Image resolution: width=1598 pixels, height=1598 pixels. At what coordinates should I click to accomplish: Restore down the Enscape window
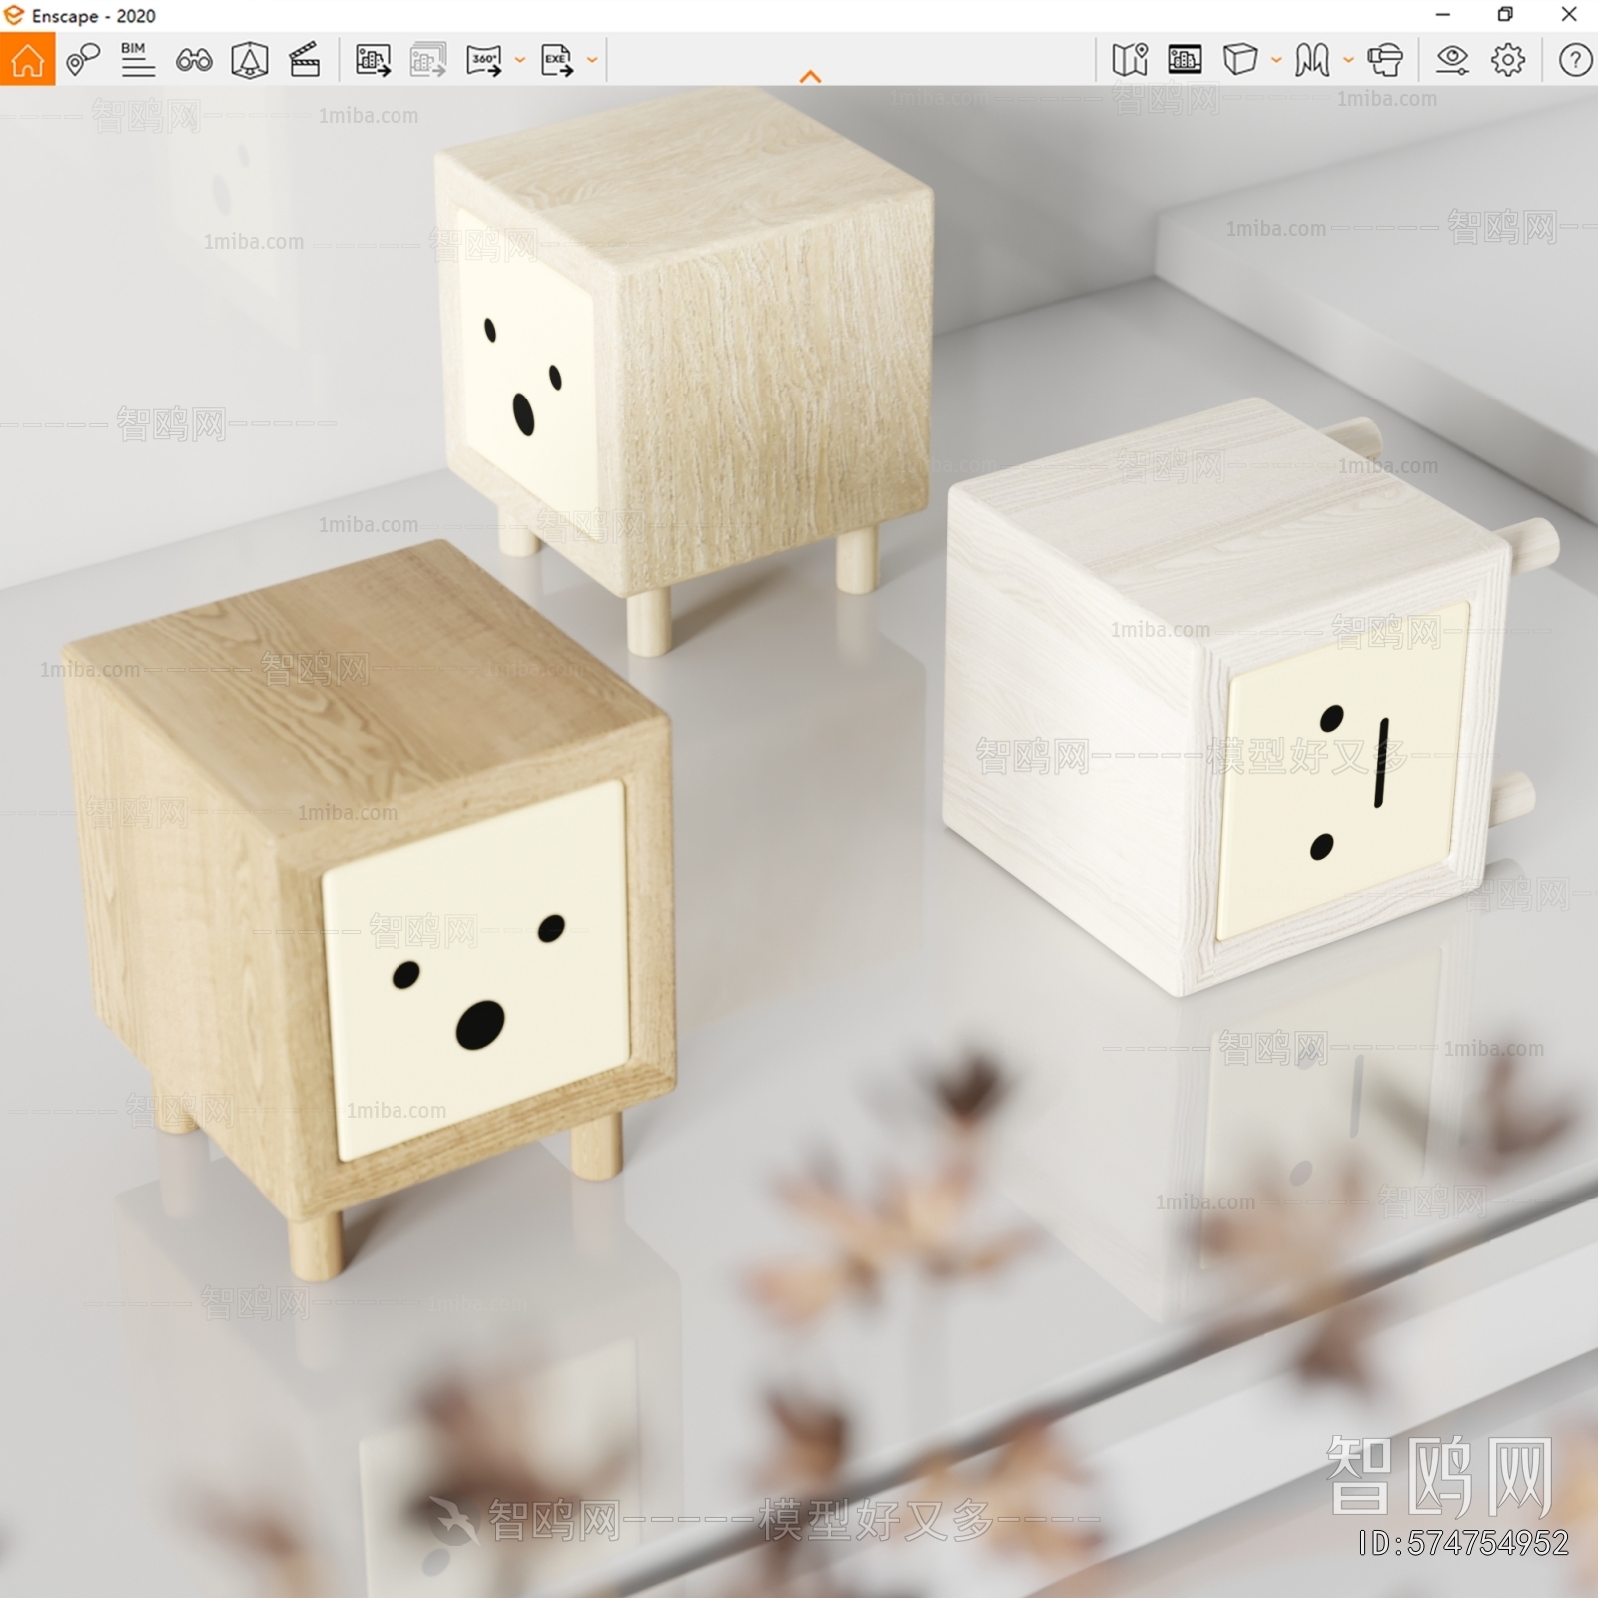point(1505,15)
